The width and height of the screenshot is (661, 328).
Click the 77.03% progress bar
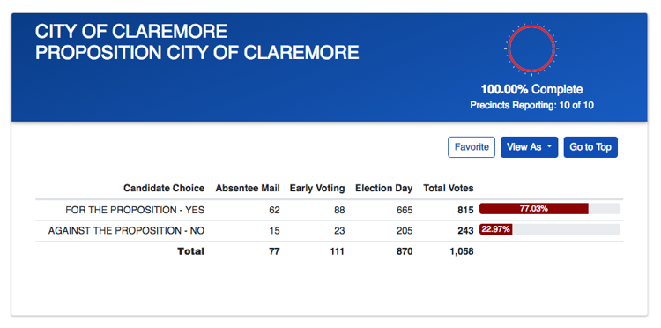pos(550,209)
